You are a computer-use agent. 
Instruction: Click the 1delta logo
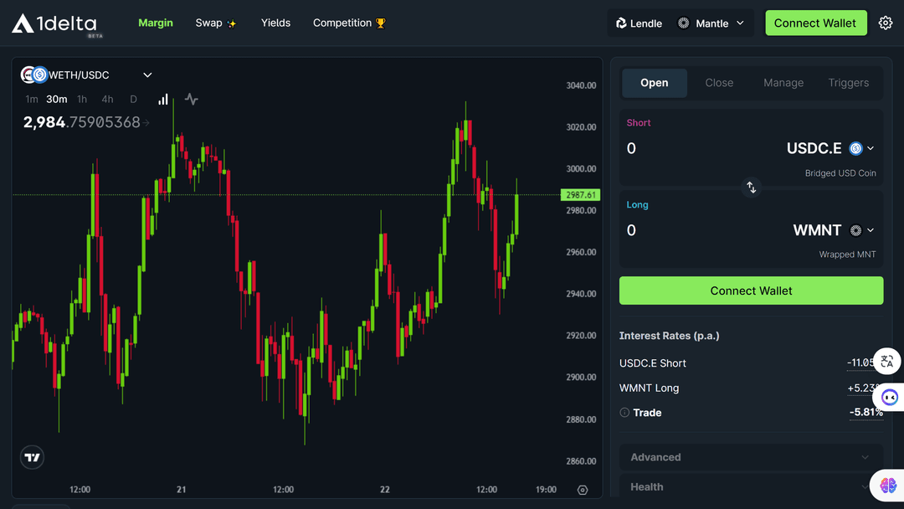point(57,24)
